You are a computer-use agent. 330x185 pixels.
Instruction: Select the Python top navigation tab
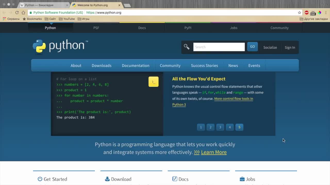coord(50,28)
